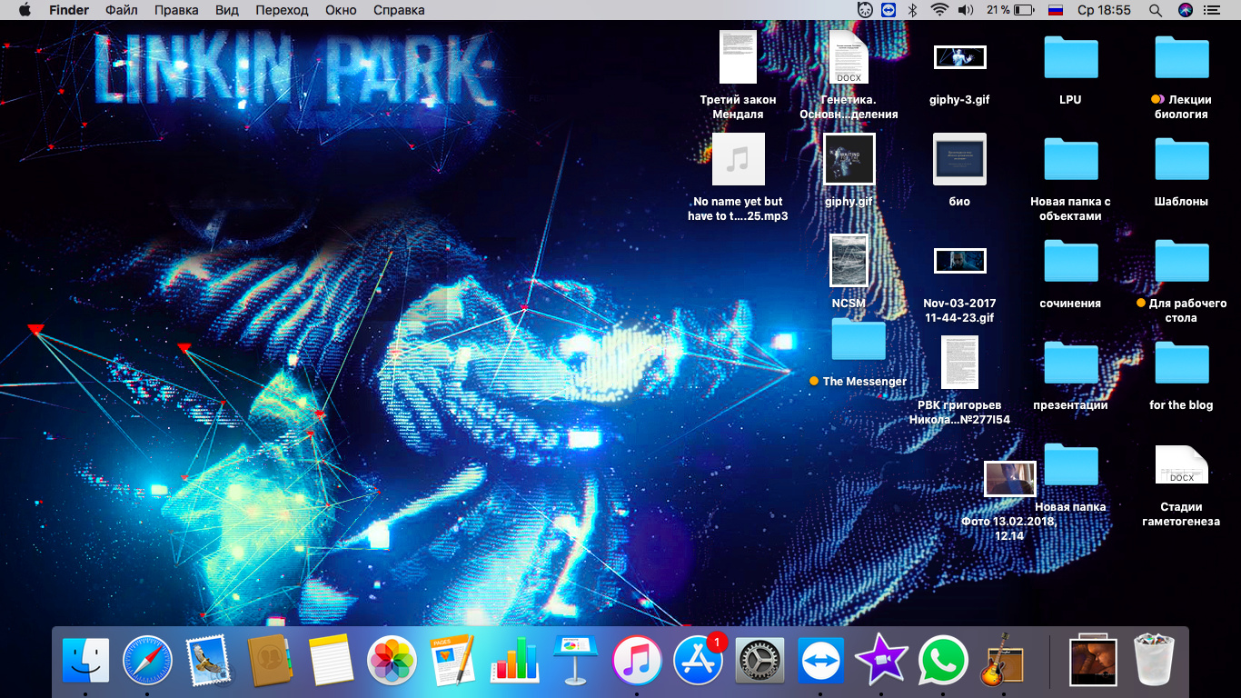Select the No name yet mp3 file

[738, 159]
